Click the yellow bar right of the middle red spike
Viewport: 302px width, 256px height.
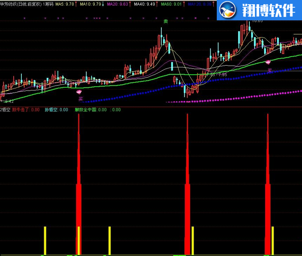click(x=193, y=241)
